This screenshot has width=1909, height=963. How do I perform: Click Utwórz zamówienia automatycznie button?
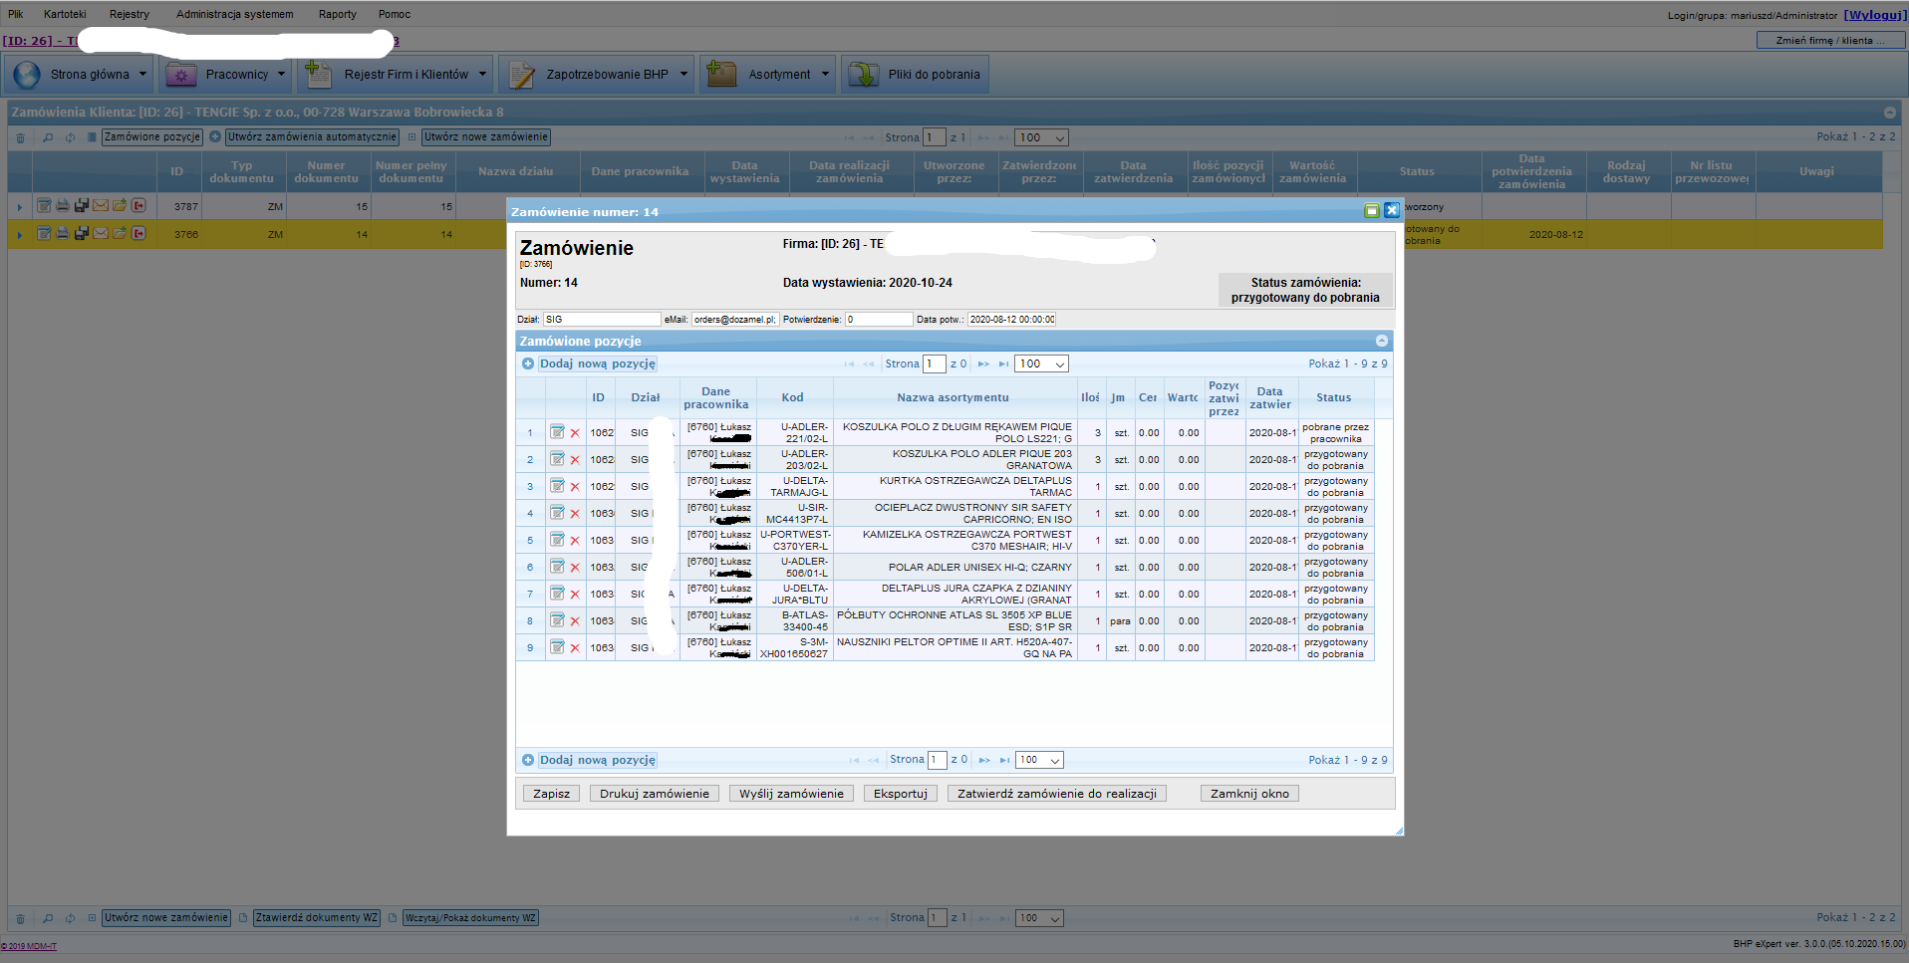point(313,137)
